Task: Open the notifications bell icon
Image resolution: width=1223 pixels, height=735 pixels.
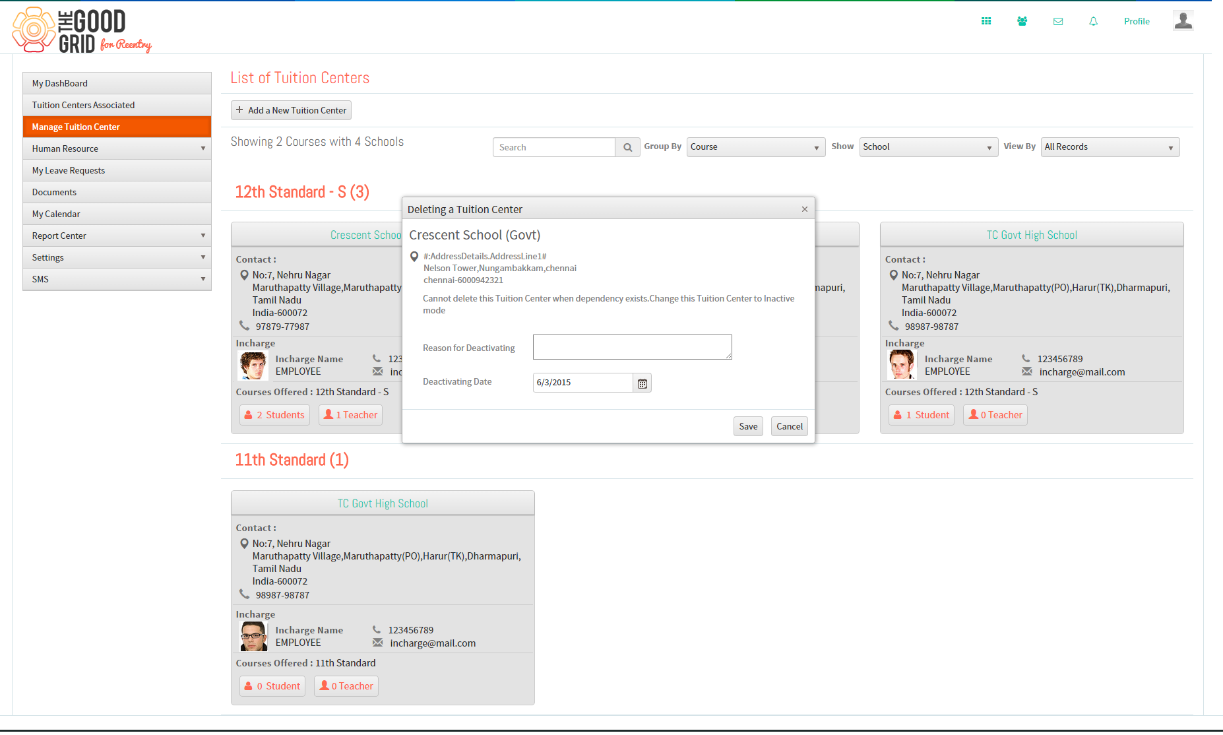Action: click(x=1093, y=21)
